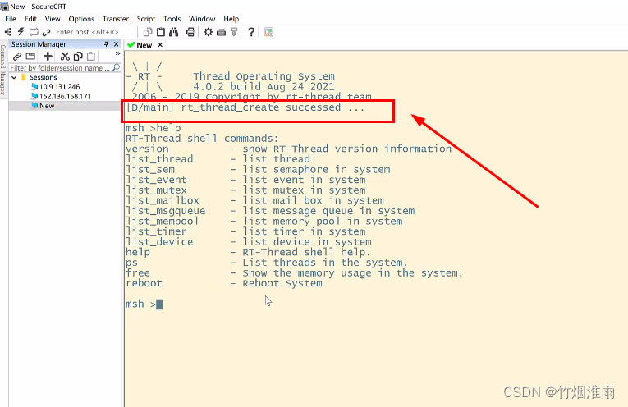This screenshot has height=407, width=628.
Task: Open the Script menu
Action: click(x=146, y=19)
